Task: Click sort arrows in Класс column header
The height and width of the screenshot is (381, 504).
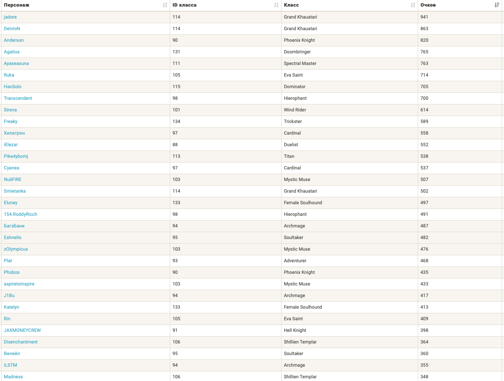Action: click(413, 5)
